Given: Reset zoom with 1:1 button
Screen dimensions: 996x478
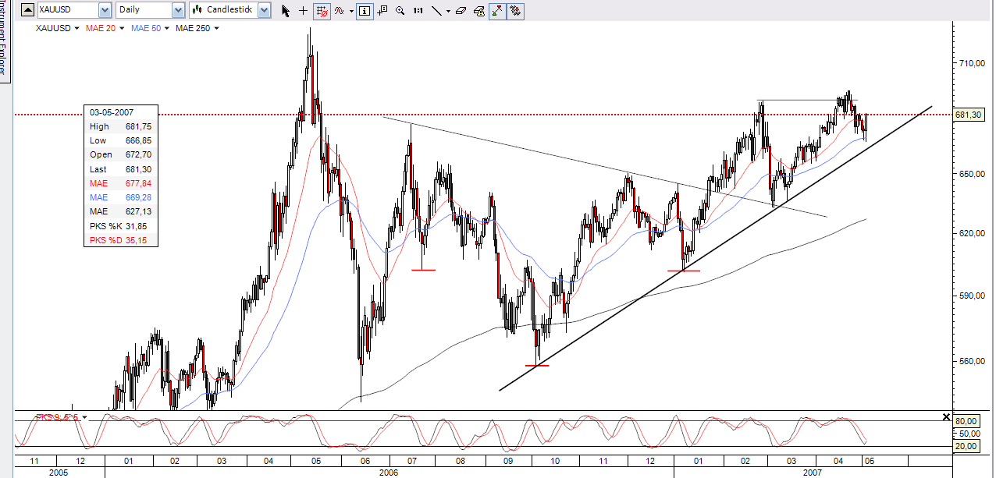Looking at the screenshot, I should (418, 11).
